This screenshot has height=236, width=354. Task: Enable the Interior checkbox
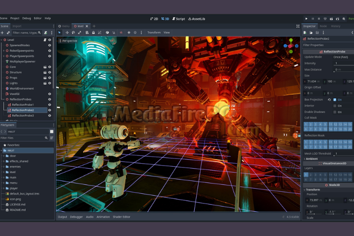coord(335,106)
